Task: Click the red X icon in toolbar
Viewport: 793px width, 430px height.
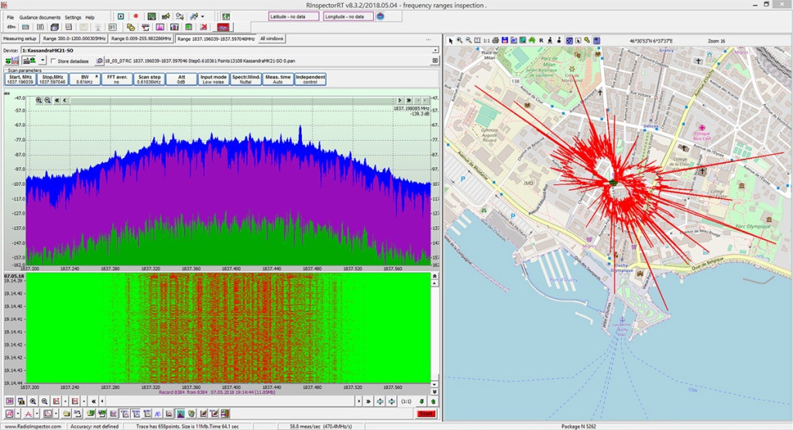Action: (202, 27)
